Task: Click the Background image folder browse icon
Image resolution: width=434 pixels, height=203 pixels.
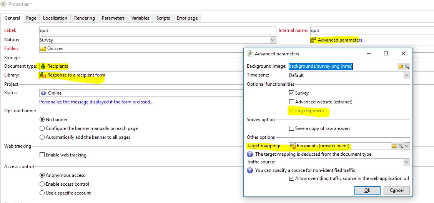Action: (x=401, y=67)
